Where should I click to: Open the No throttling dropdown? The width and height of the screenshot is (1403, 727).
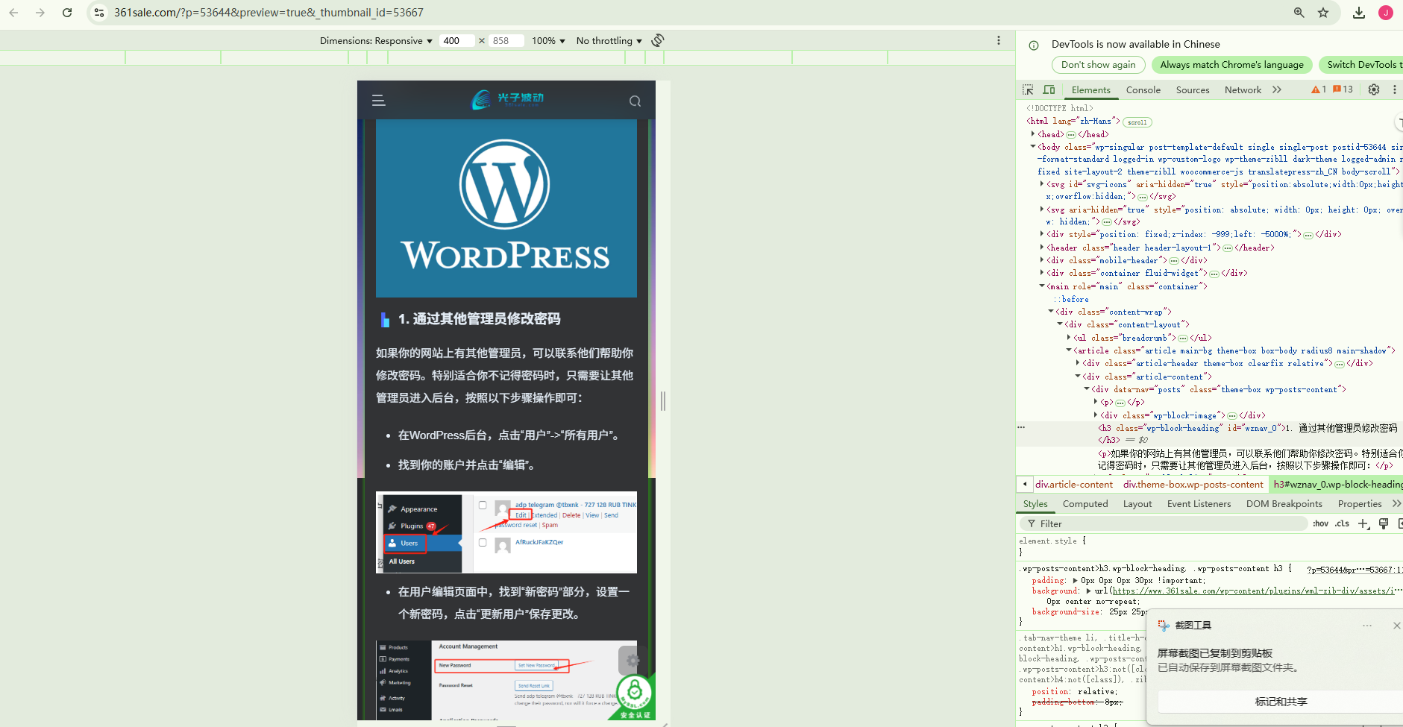(x=608, y=40)
